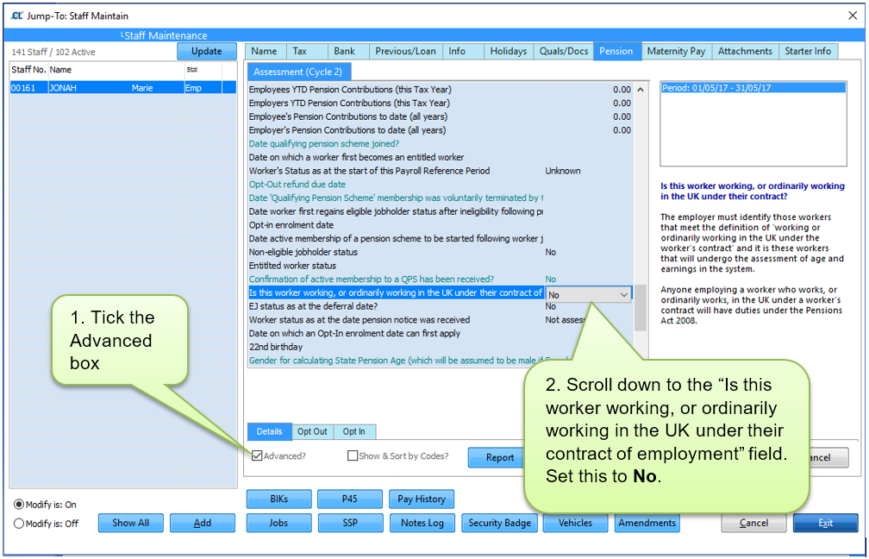
Task: Open the Holidays tab
Action: [508, 52]
